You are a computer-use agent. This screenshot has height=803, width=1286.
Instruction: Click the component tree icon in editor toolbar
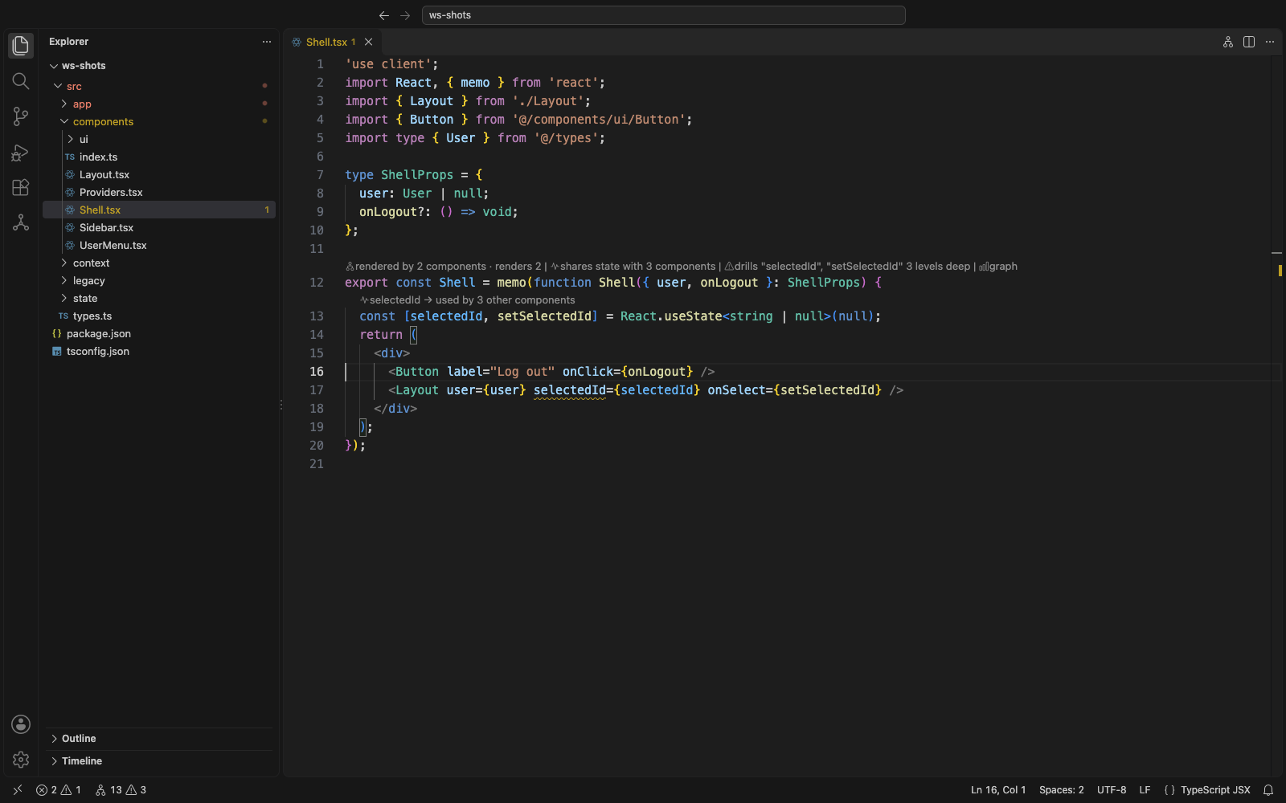(1228, 42)
